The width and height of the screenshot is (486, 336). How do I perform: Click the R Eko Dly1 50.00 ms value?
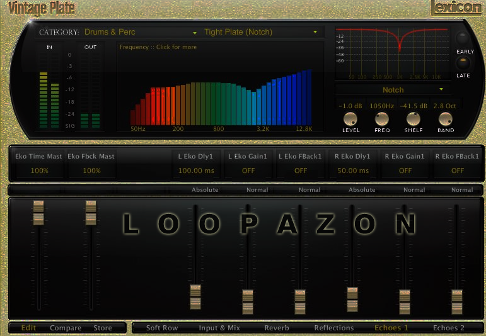pos(353,171)
